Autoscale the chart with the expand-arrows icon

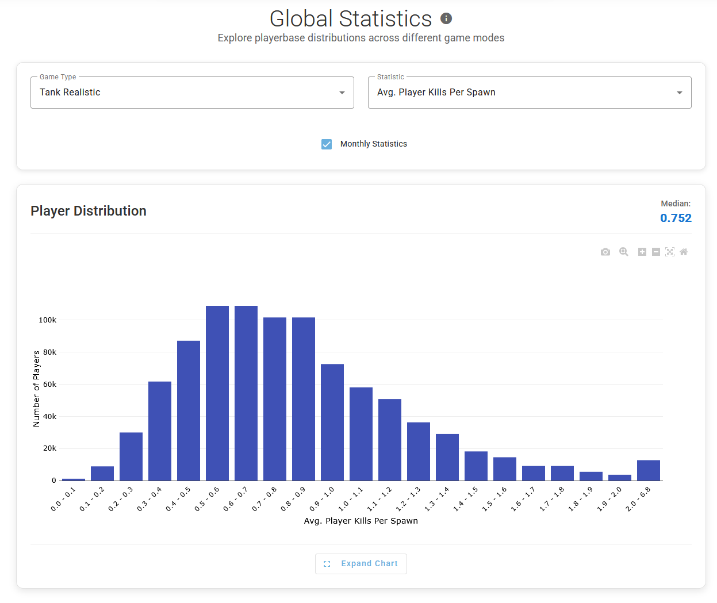670,252
